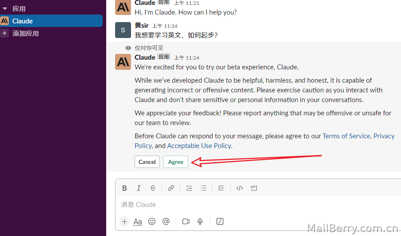Open the Acceptable Use Policy link
Image resolution: width=401 pixels, height=236 pixels.
[x=199, y=146]
